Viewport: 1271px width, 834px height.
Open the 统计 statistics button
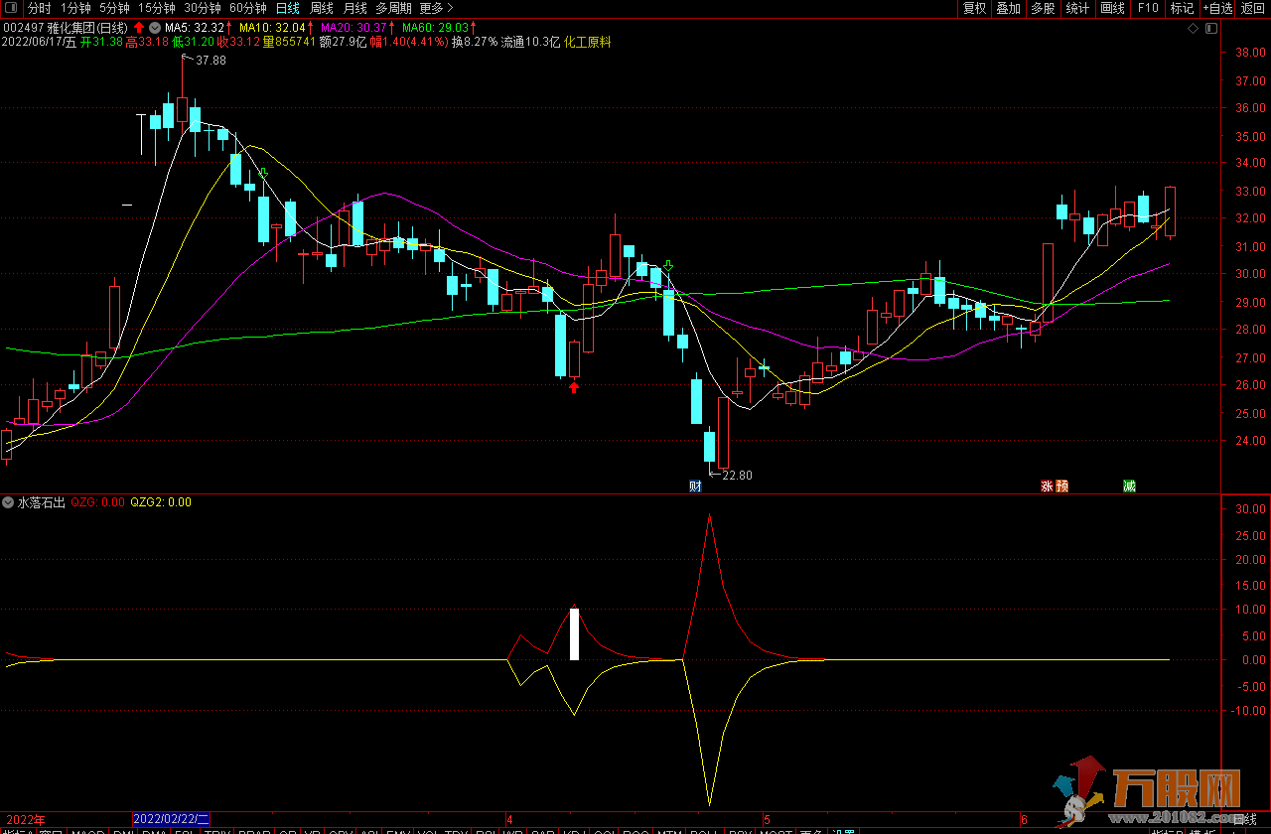click(1077, 8)
